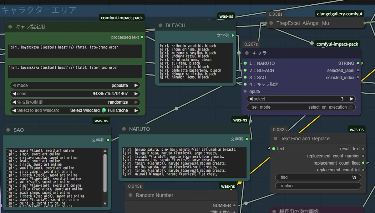Decrease the mode value with left arrow
This screenshot has height=213, width=375.
(14, 85)
